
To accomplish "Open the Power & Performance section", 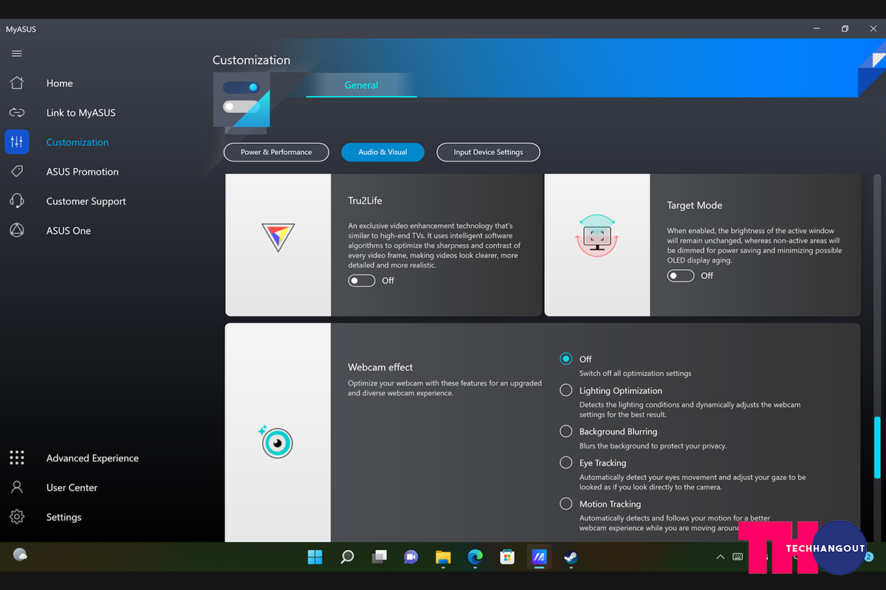I will point(276,152).
